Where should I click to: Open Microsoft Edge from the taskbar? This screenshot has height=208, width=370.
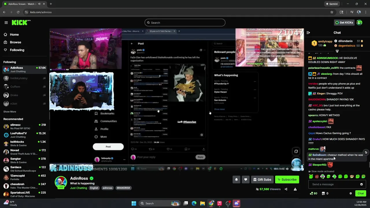(x=194, y=203)
